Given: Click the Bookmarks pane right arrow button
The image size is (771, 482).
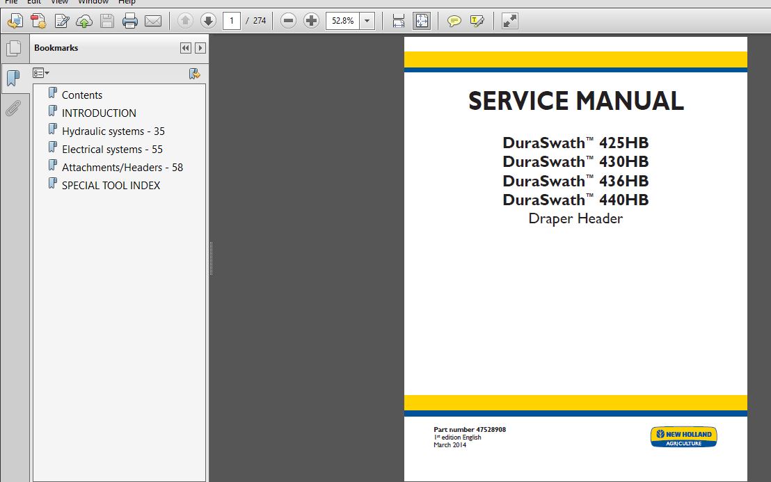Looking at the screenshot, I should click(x=200, y=48).
